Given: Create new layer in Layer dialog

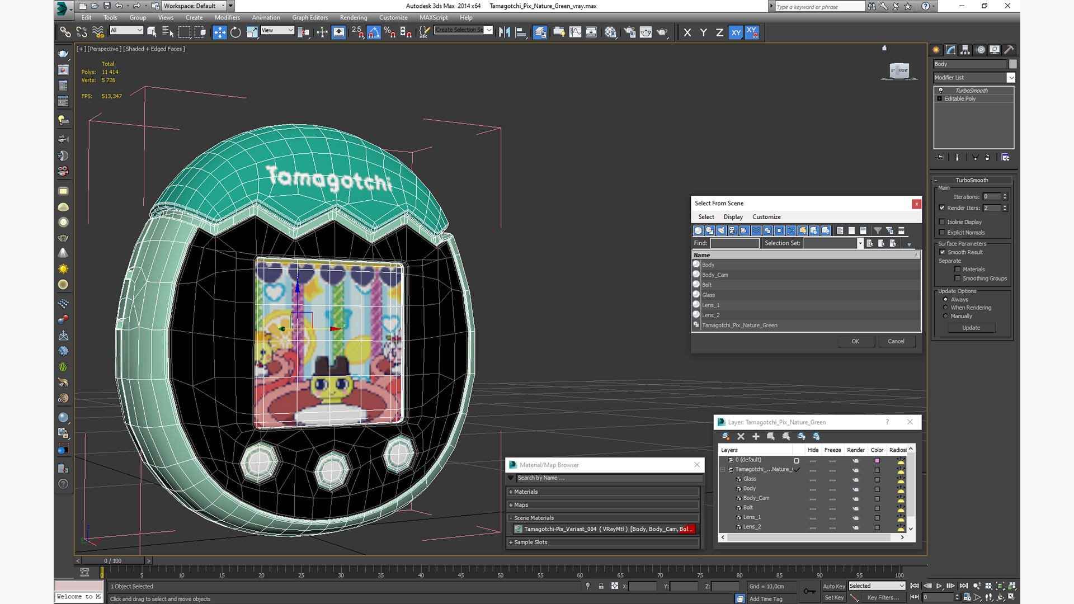Looking at the screenshot, I should [x=726, y=436].
